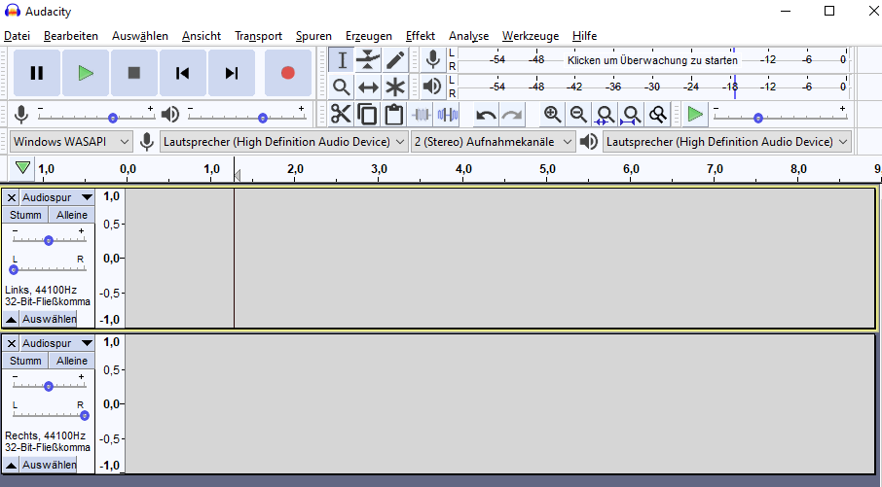Collapse the Rechts track with the up arrow
Viewport: 882px width, 487px height.
pyautogui.click(x=11, y=465)
